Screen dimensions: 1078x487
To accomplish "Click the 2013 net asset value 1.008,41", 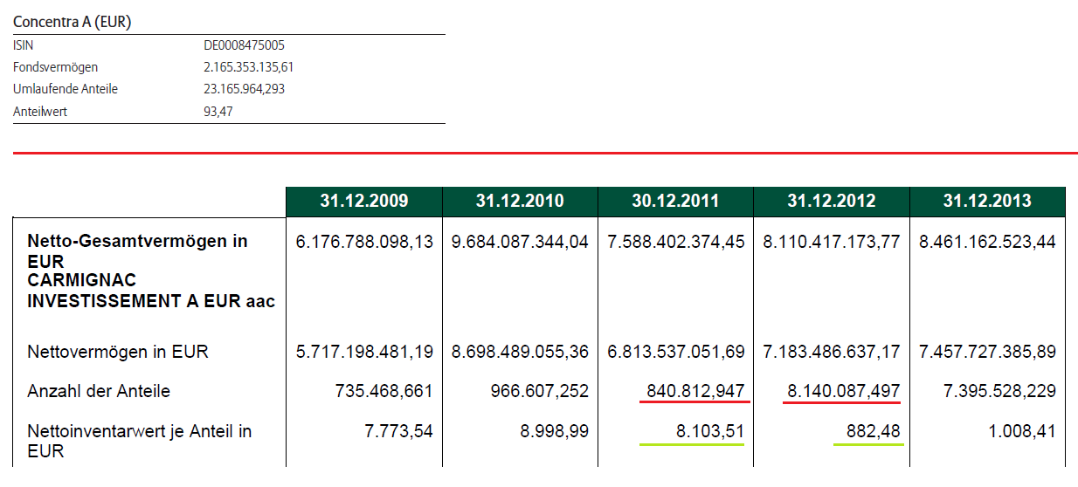I will tap(1021, 431).
